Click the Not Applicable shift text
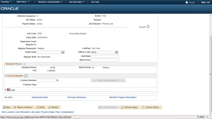 point(44,57)
